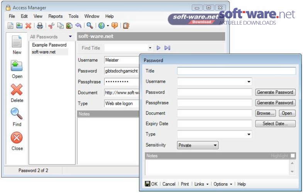Click the Expiry Date input field
Viewport: 303px width, 193px height.
tap(215, 124)
